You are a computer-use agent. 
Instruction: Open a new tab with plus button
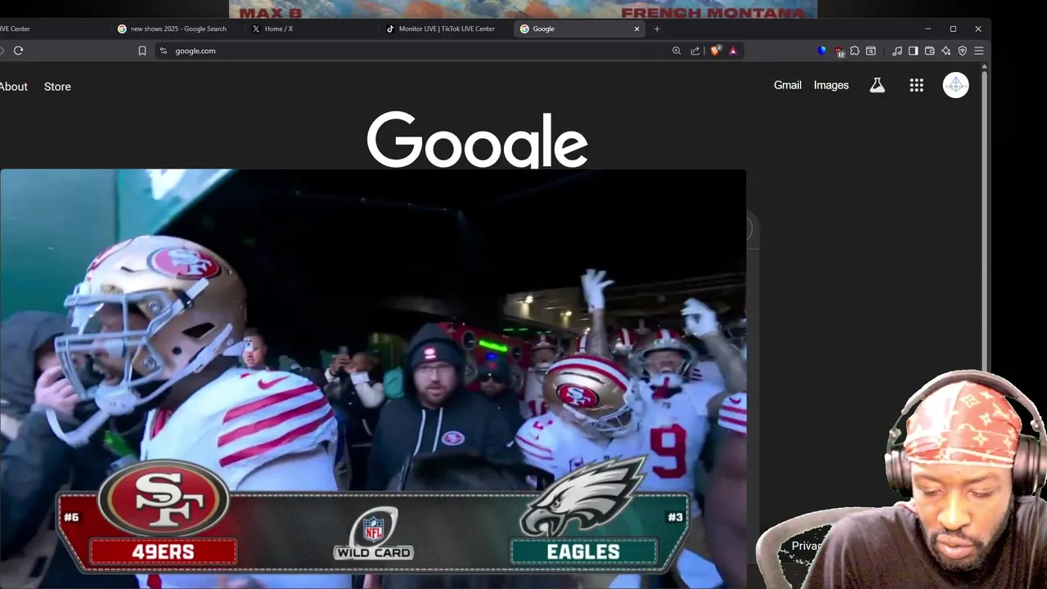pyautogui.click(x=657, y=29)
